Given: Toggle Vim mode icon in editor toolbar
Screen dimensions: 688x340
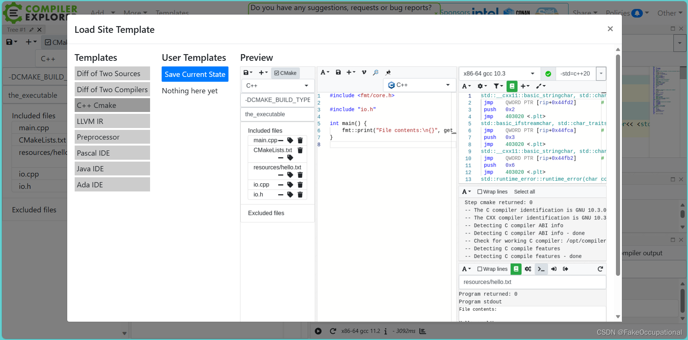Looking at the screenshot, I should click(364, 72).
